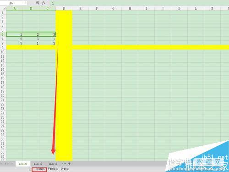Image resolution: width=229 pixels, height=172 pixels.
Task: Expand the Name Box dropdown arrow
Action: 26,3
